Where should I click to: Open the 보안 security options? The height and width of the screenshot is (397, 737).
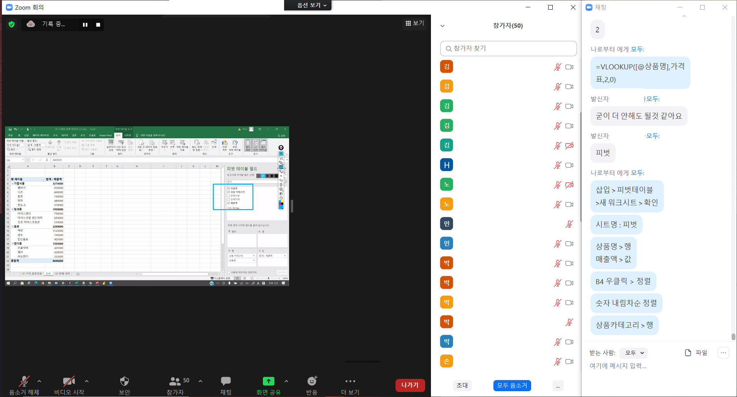click(124, 385)
